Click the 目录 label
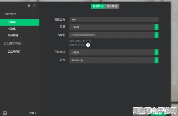 click(62, 27)
